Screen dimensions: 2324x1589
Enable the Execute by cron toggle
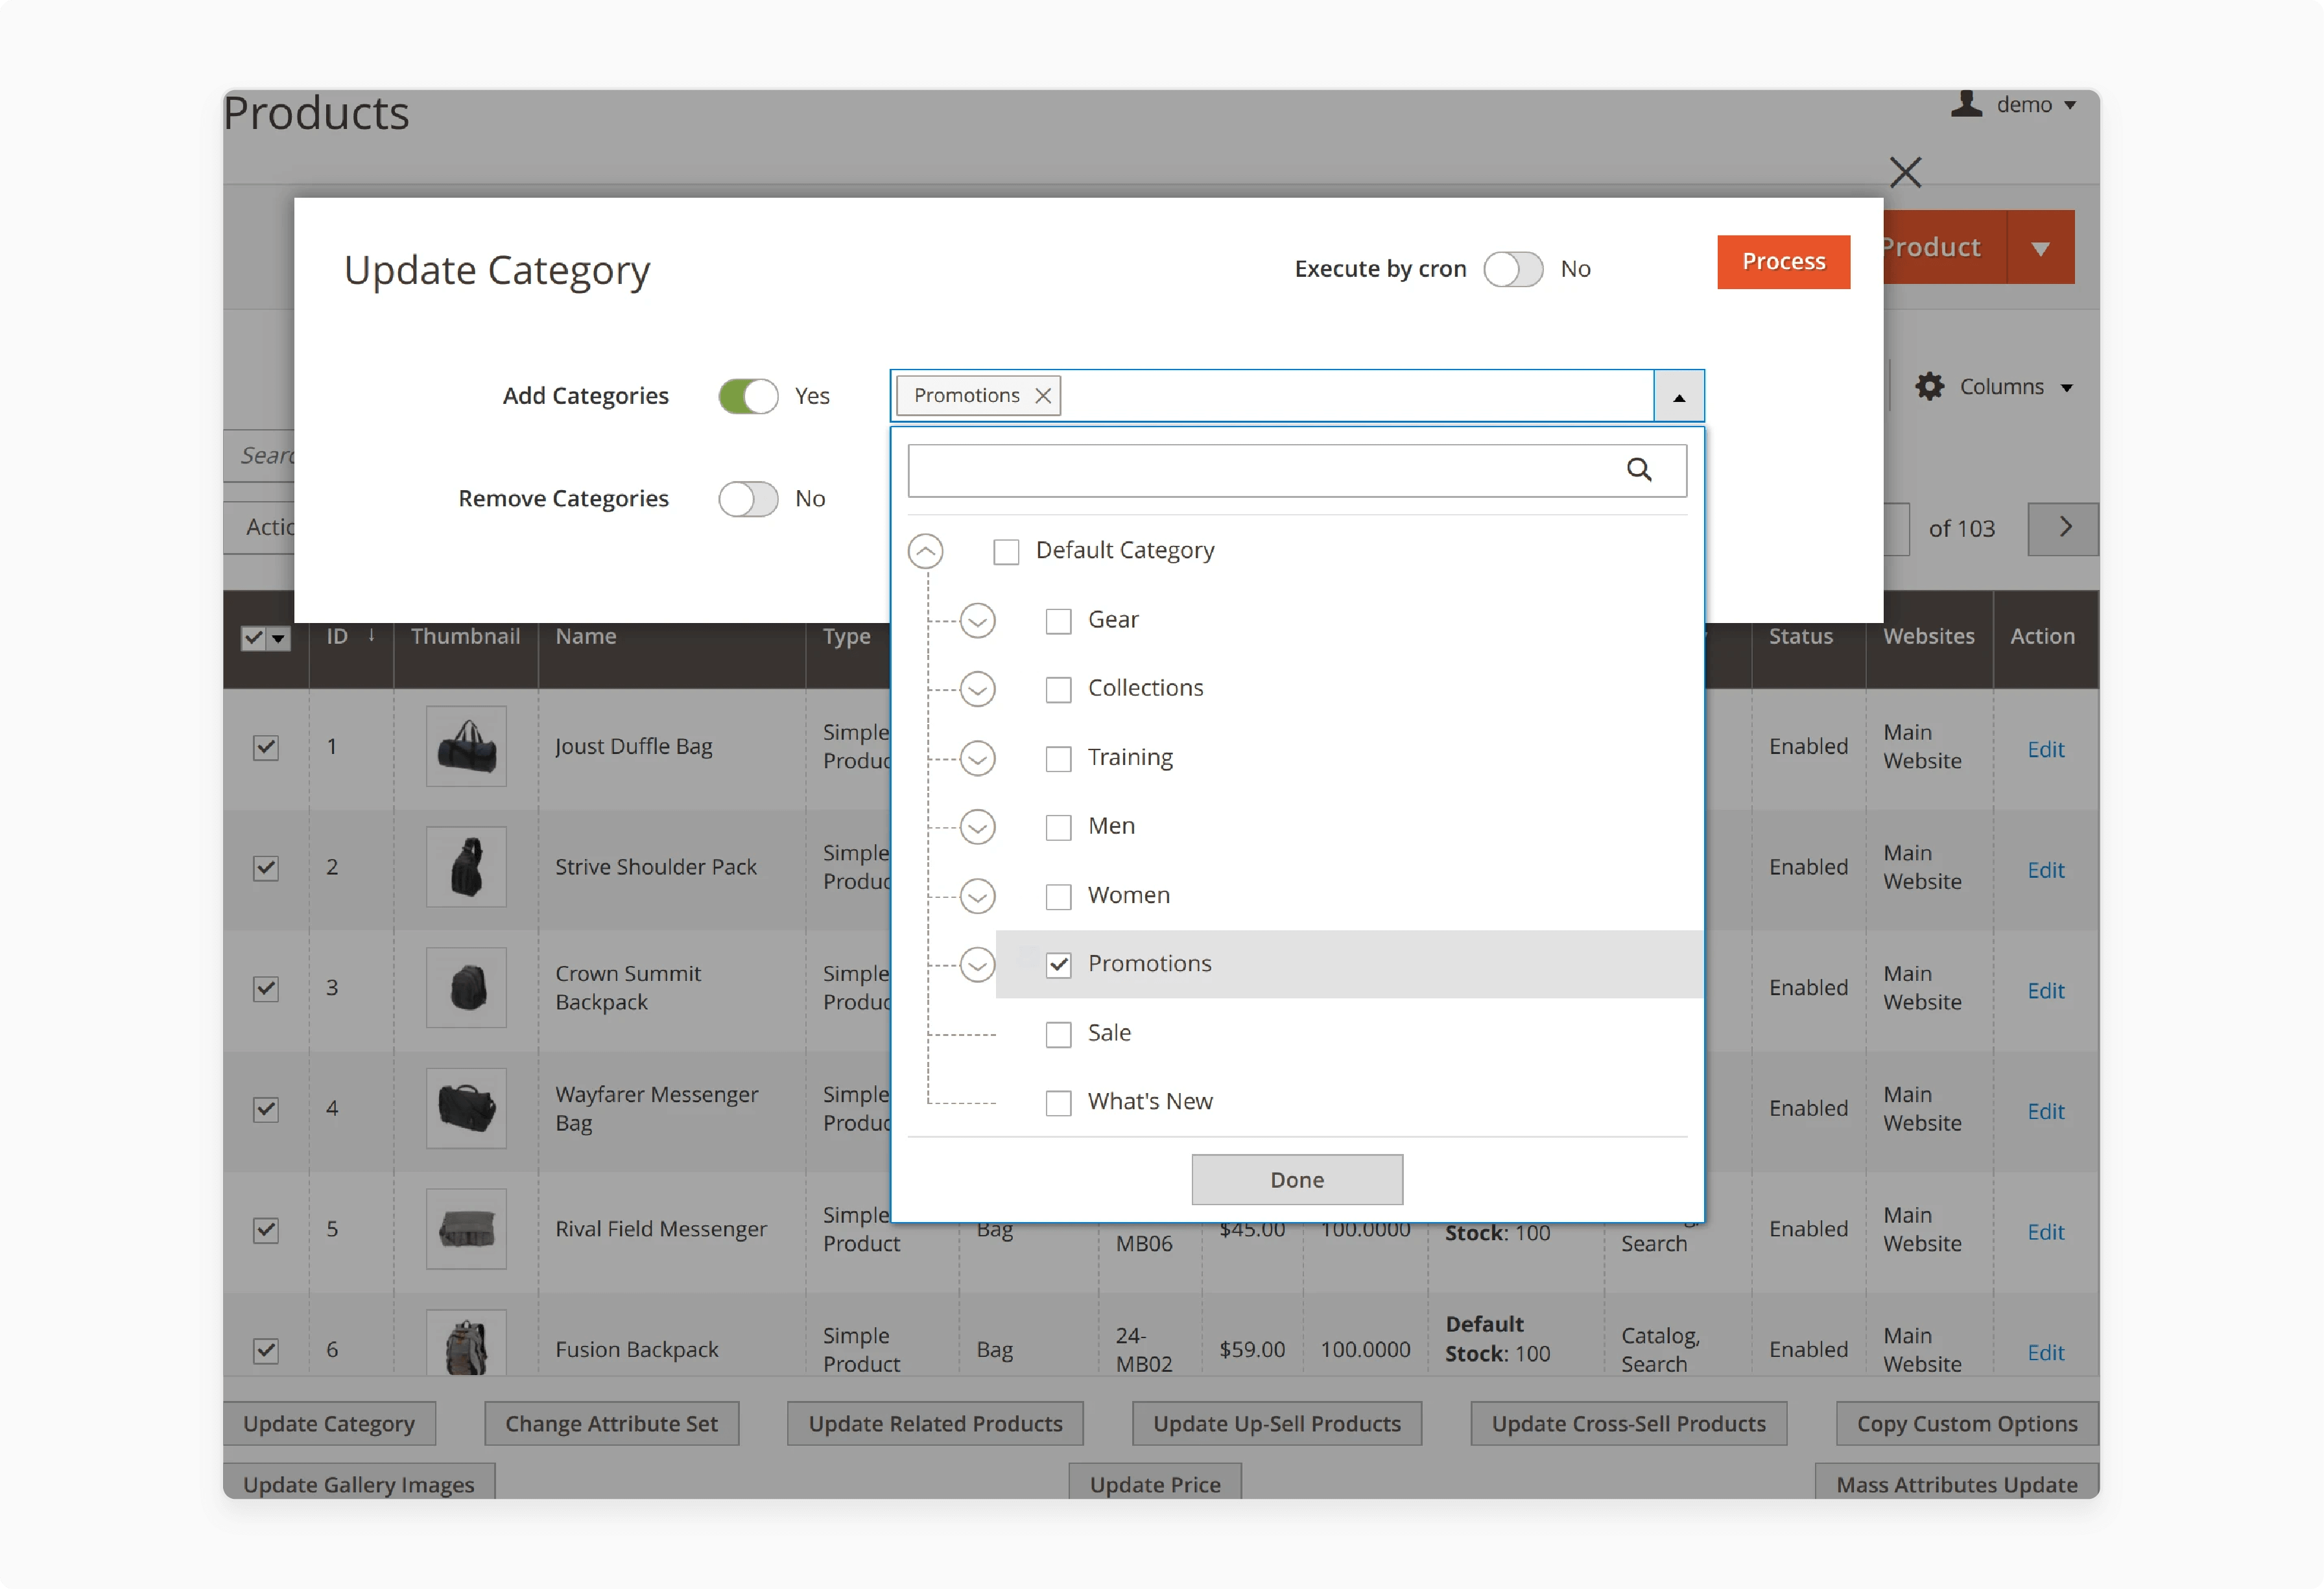point(1513,269)
